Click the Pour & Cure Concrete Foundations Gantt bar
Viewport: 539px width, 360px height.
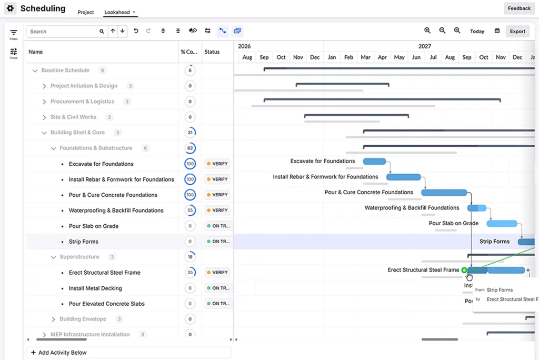(x=444, y=193)
